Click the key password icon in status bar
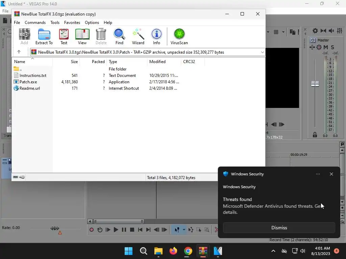346x259 pixels. pyautogui.click(x=22, y=177)
